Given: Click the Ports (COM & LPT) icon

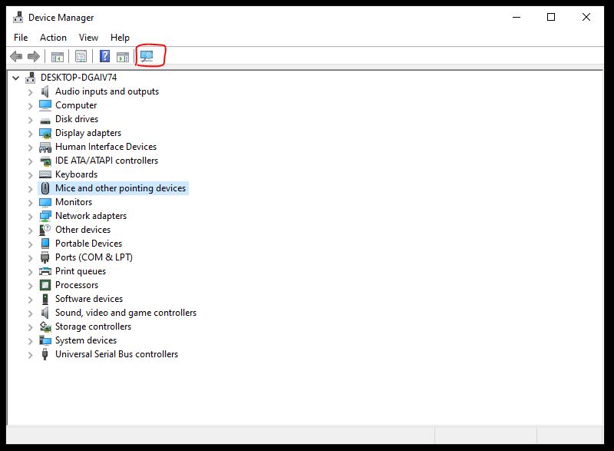Looking at the screenshot, I should click(x=45, y=257).
